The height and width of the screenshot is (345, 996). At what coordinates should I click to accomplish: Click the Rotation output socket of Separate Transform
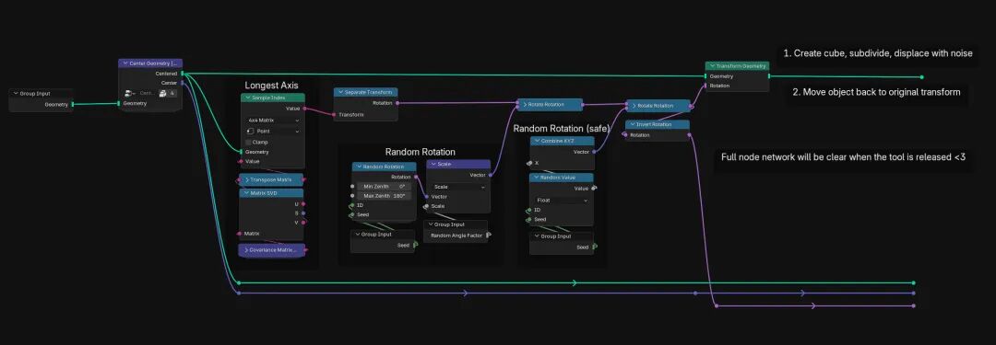tap(398, 102)
